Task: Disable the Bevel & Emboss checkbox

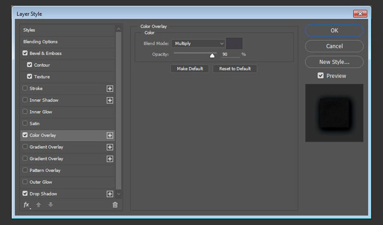Action: pos(25,53)
